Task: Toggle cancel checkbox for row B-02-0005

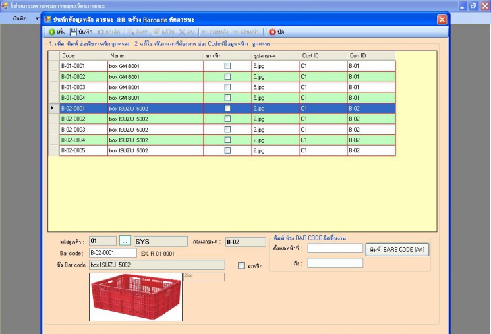Action: pos(227,150)
